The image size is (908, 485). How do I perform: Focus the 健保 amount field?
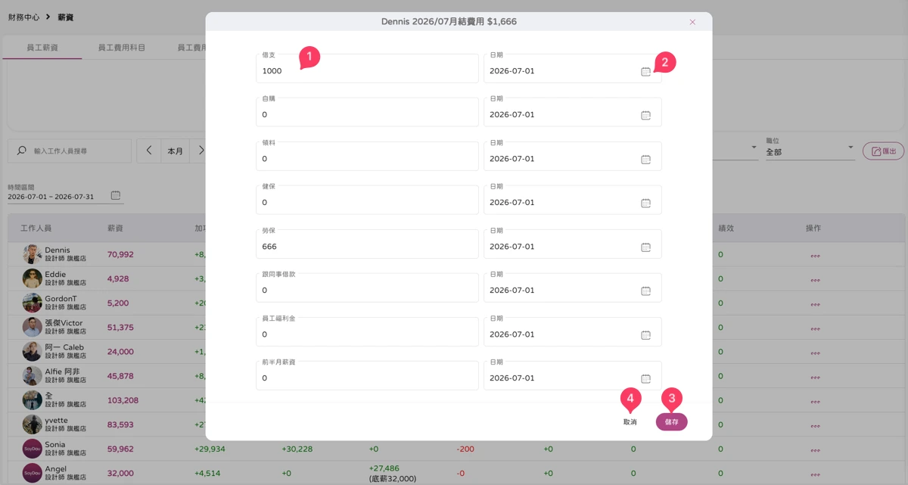click(x=367, y=200)
